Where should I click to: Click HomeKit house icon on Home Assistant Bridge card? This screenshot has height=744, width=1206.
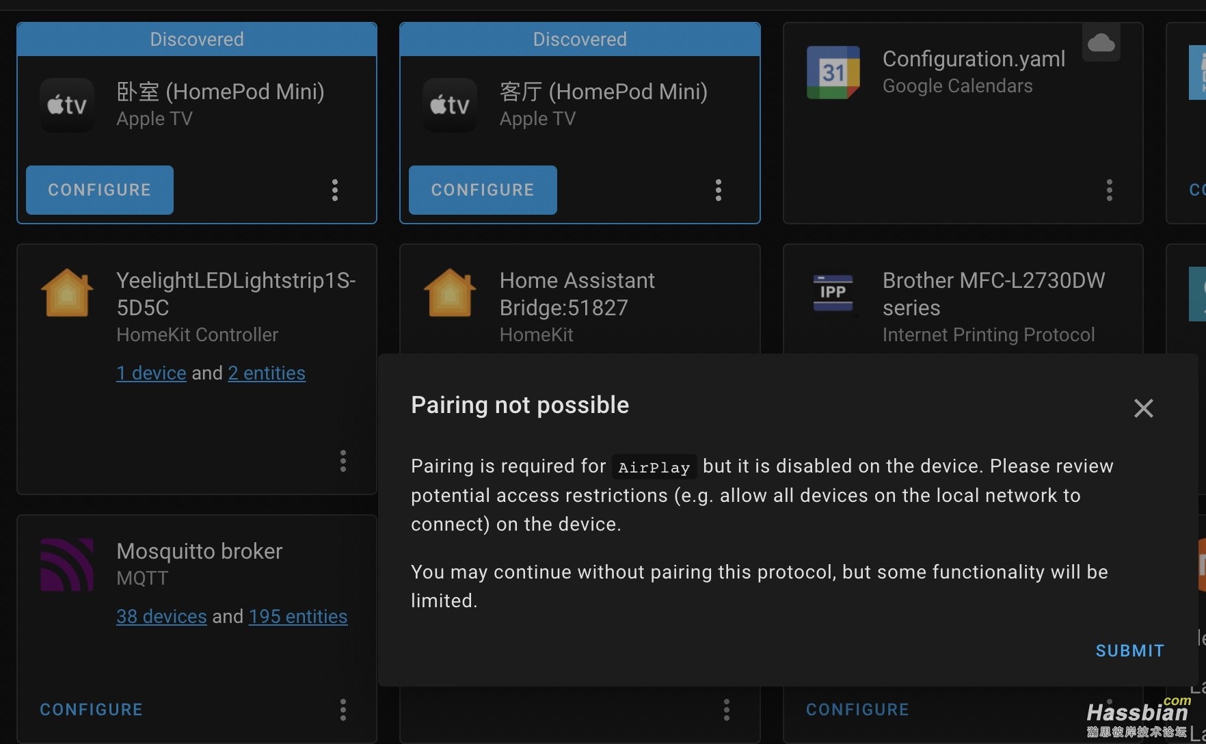(450, 293)
